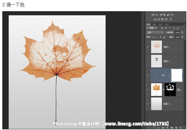This screenshot has height=130, width=187.
Task: Click the layer name 图层 3
Action: point(167,61)
